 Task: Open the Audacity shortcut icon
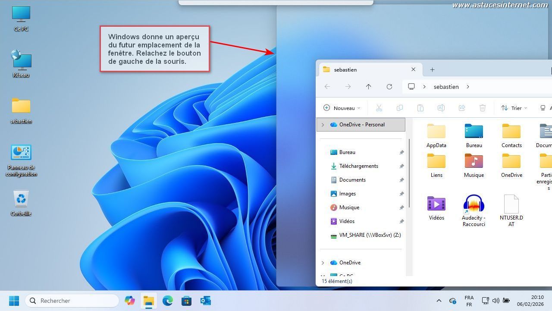pyautogui.click(x=474, y=204)
